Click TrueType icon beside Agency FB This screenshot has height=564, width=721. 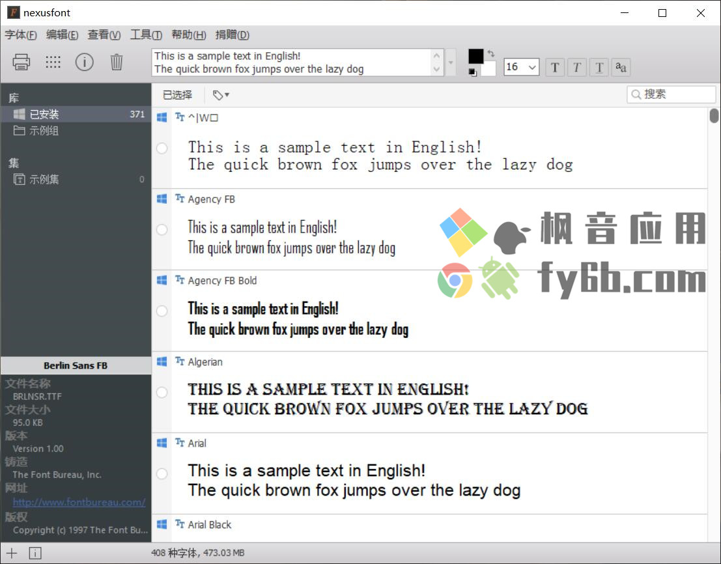tap(180, 198)
